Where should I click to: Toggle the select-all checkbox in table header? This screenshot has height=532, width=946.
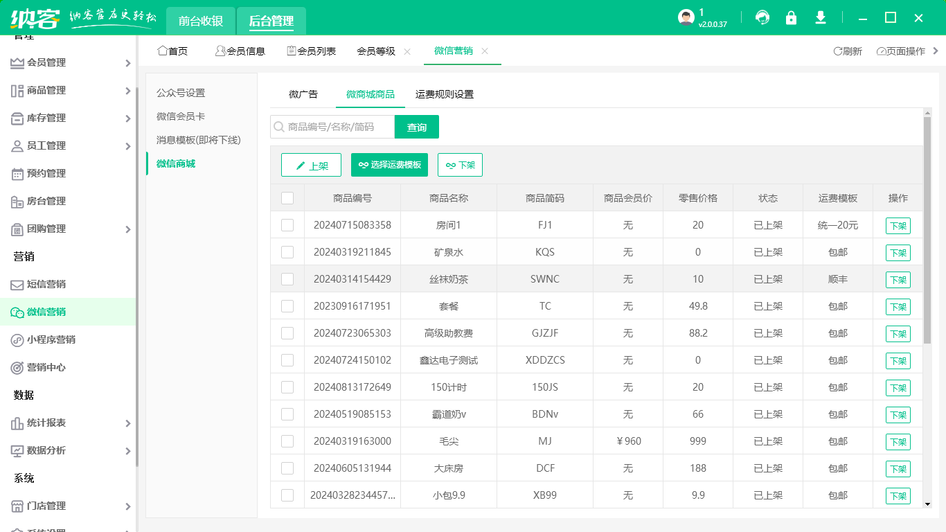point(287,197)
